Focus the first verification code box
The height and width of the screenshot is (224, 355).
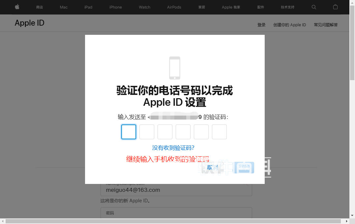(129, 132)
